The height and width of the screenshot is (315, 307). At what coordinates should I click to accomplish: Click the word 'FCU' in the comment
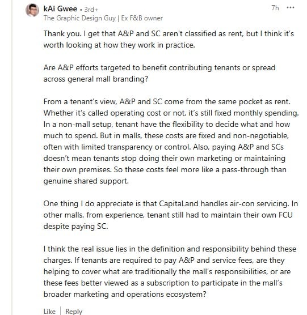[285, 215]
